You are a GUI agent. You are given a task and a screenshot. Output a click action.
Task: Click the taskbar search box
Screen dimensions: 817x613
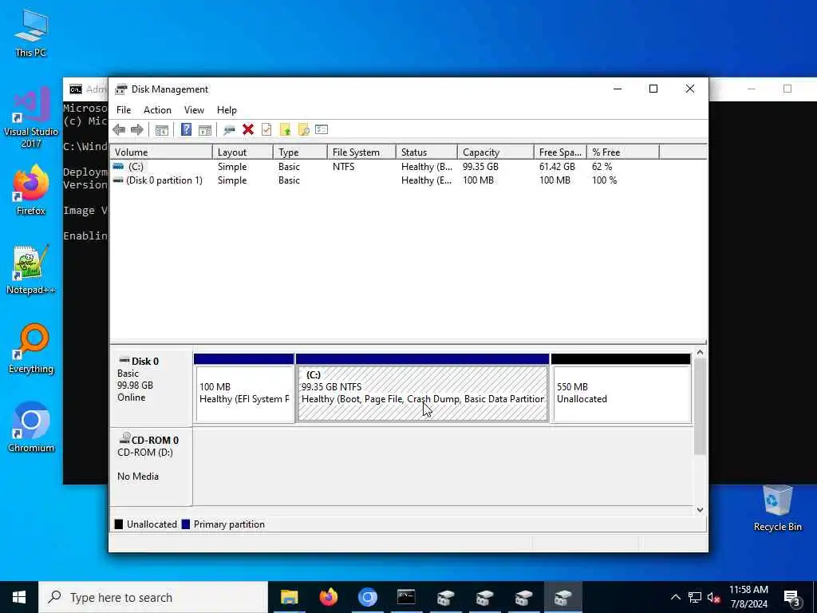(153, 597)
